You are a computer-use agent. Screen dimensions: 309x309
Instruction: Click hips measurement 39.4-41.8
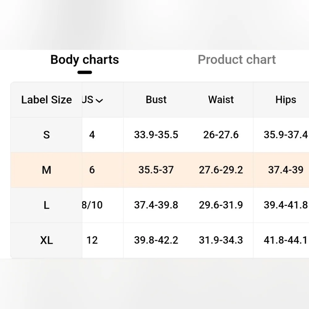286,205
